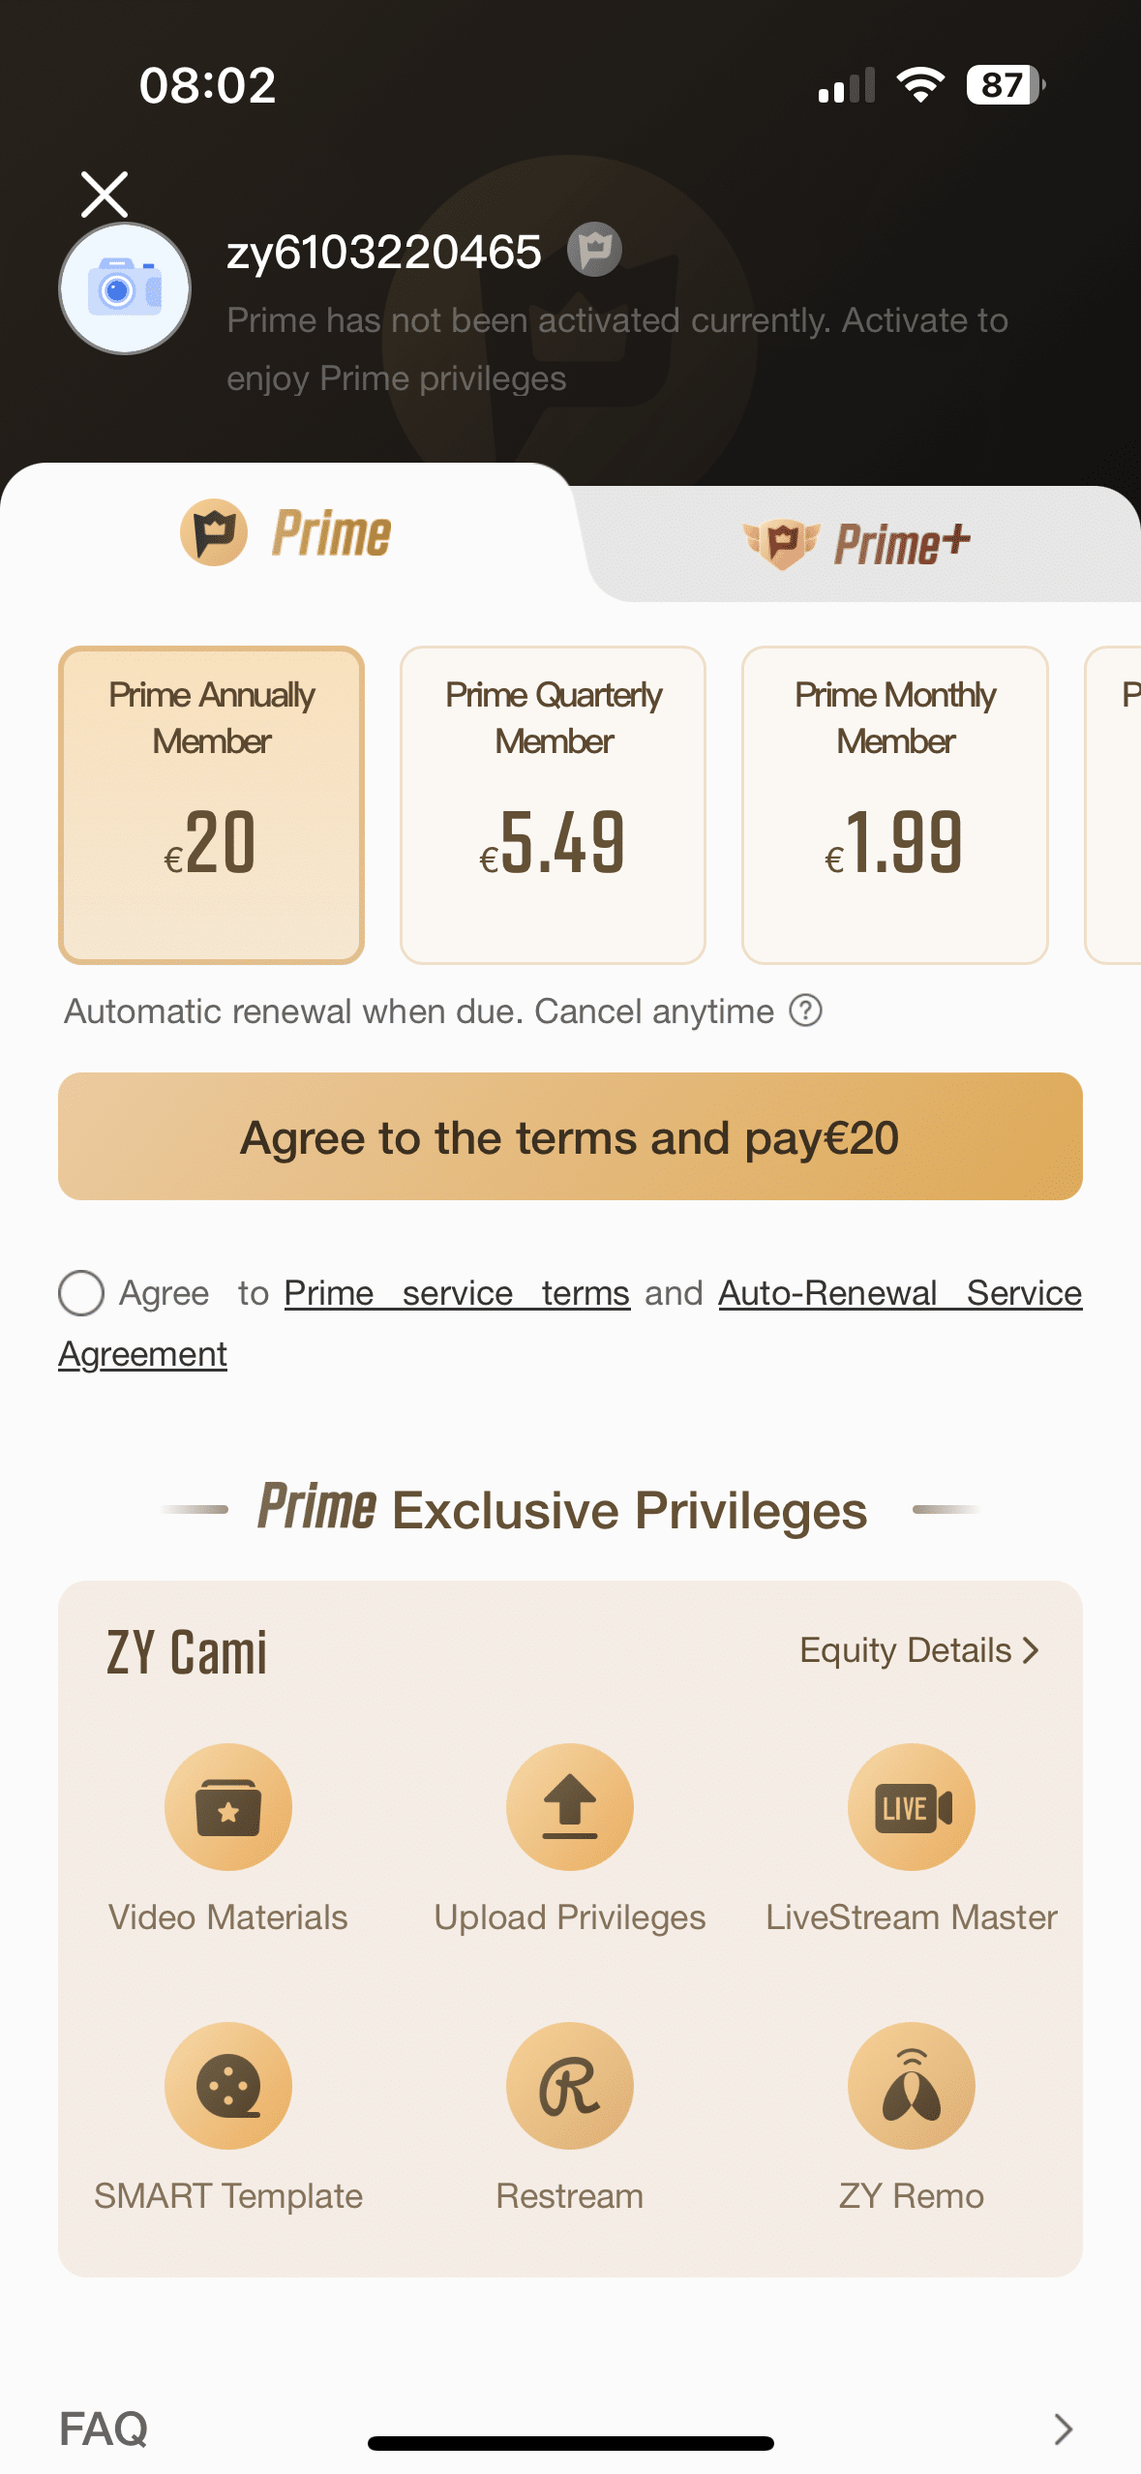
Task: Click the auto-renewal help question mark icon
Action: tap(805, 1011)
